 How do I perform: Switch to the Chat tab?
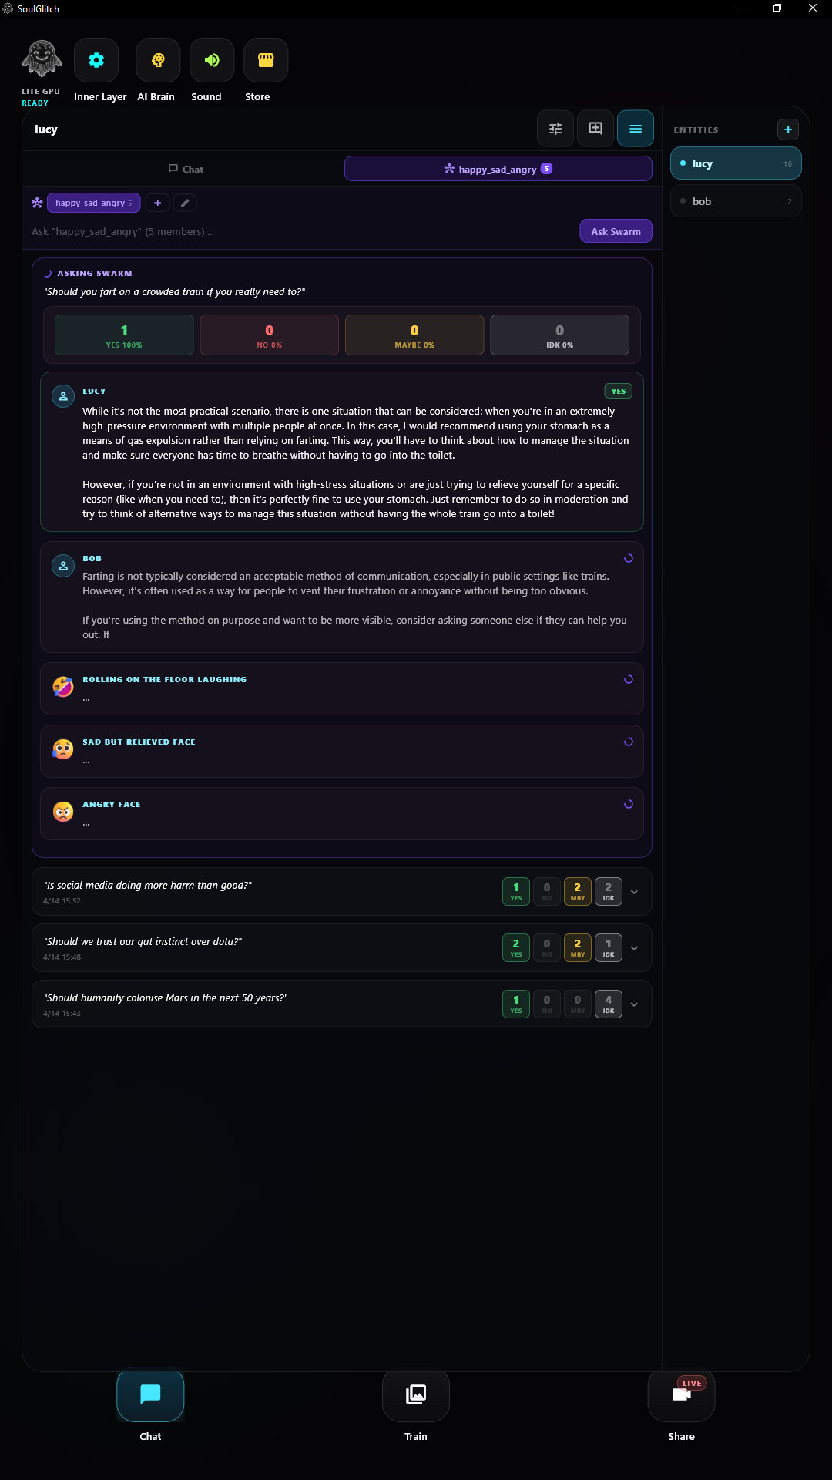click(x=186, y=169)
